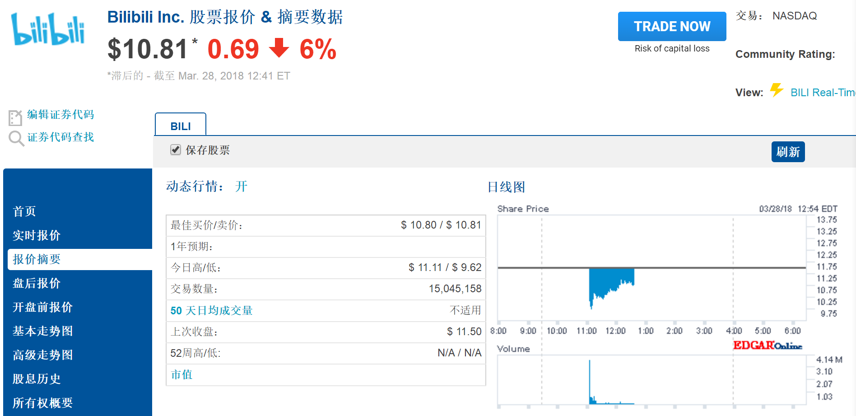Open 基本走势图 sidebar item
Viewport: 856px width, 416px height.
(42, 331)
